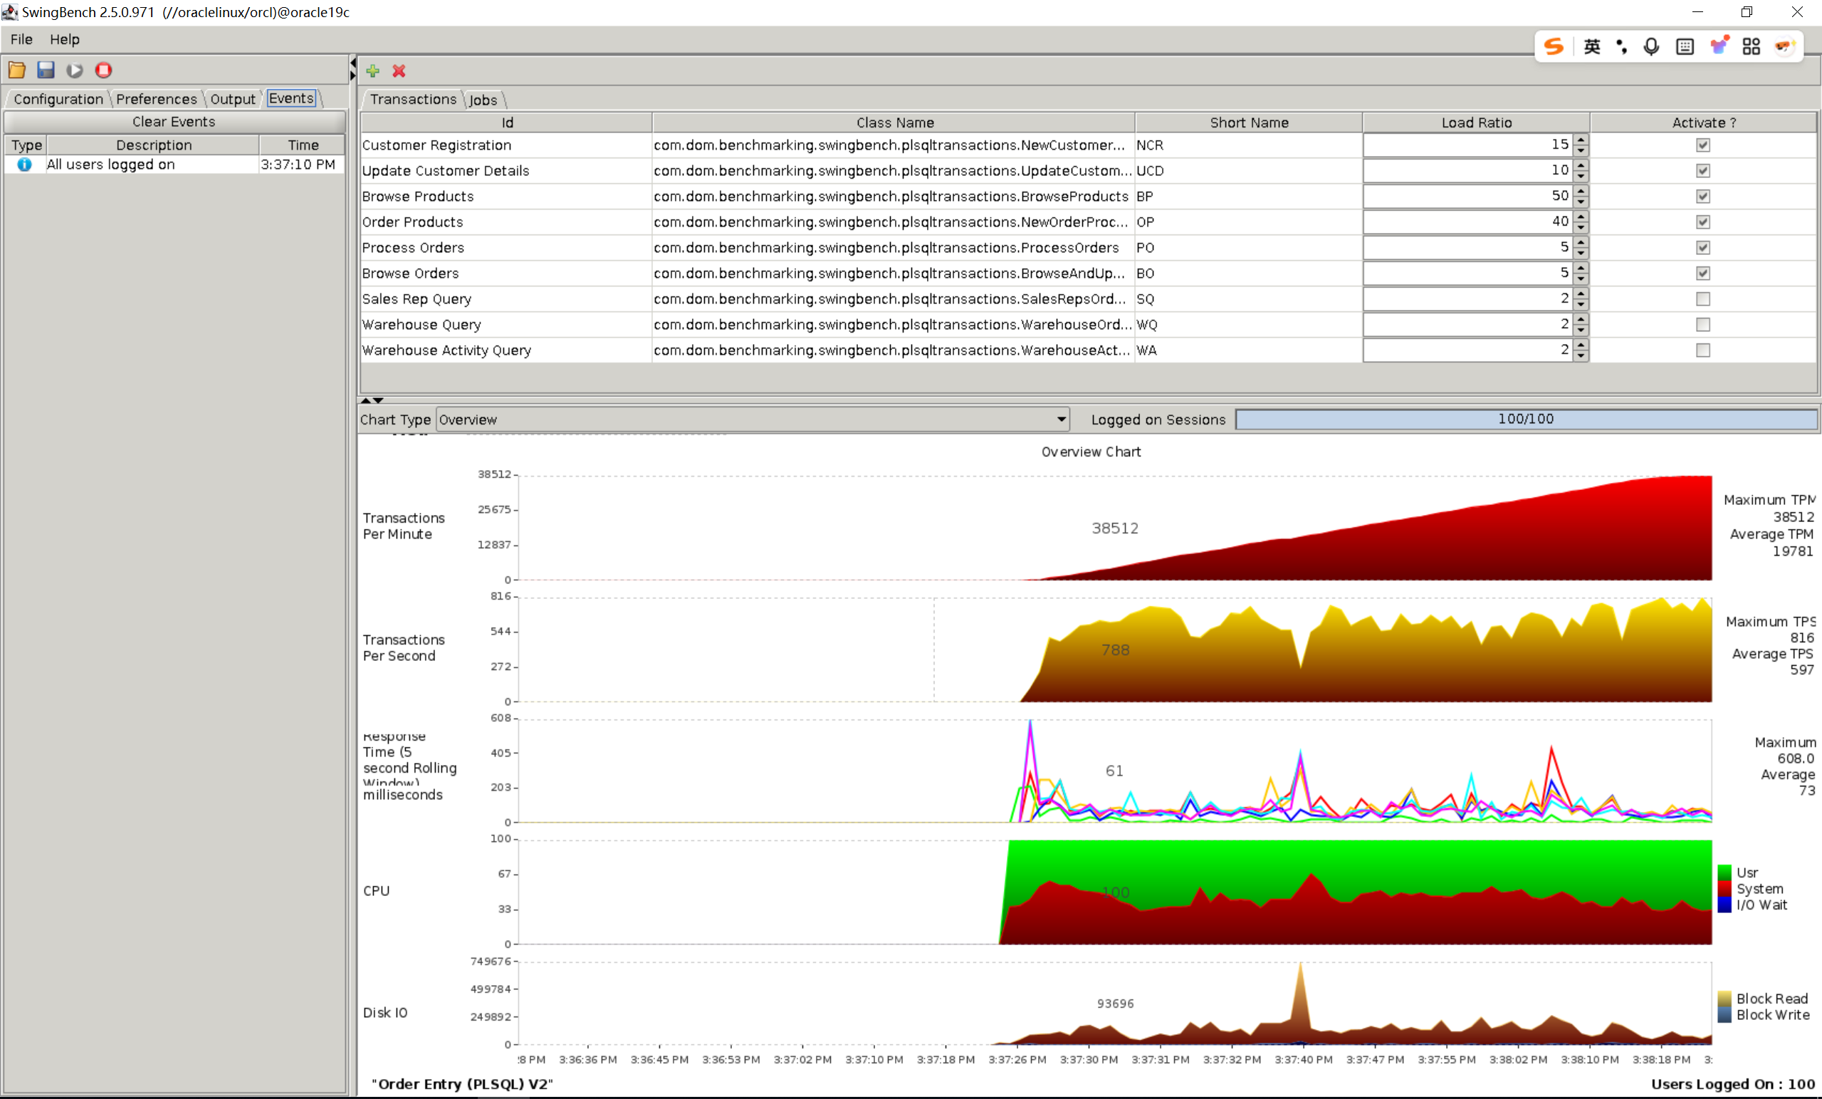
Task: Click the Logged on Sessions progress bar
Action: (x=1526, y=420)
